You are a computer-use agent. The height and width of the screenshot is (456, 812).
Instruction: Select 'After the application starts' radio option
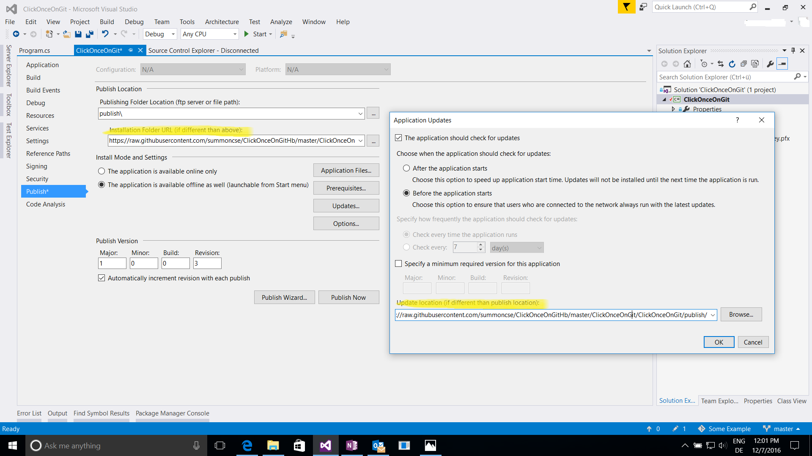pyautogui.click(x=406, y=168)
